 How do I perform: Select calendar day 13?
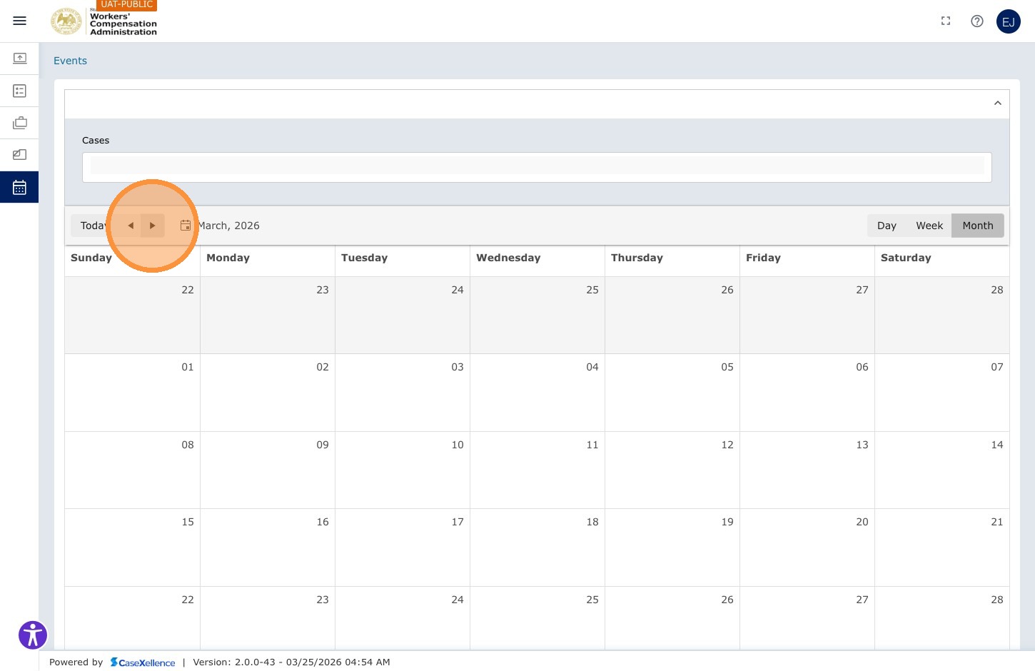point(807,470)
